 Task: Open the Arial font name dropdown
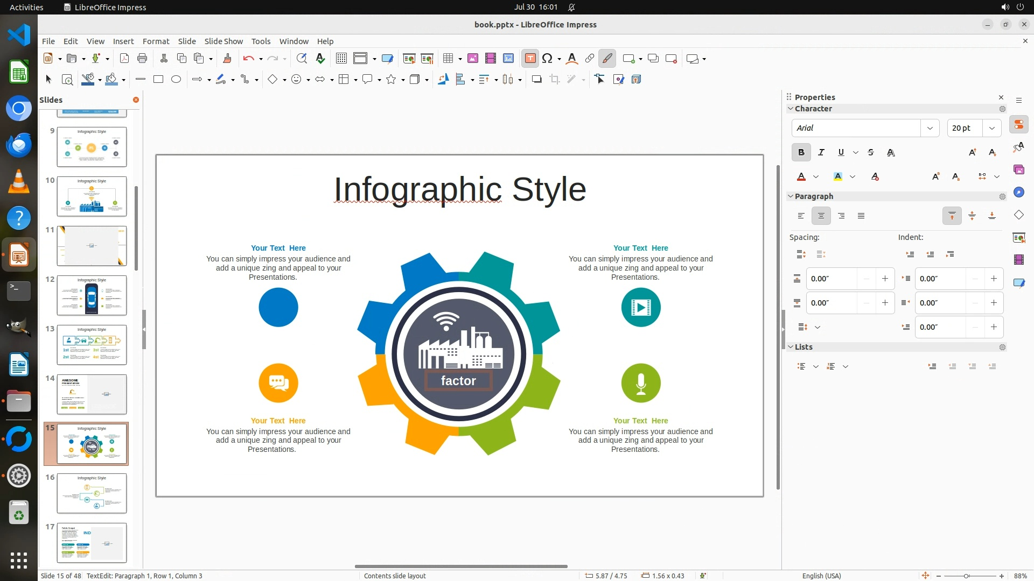930,128
